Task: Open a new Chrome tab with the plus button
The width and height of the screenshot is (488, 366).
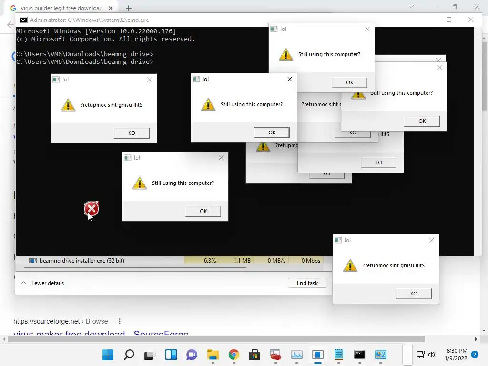Action: [x=129, y=8]
